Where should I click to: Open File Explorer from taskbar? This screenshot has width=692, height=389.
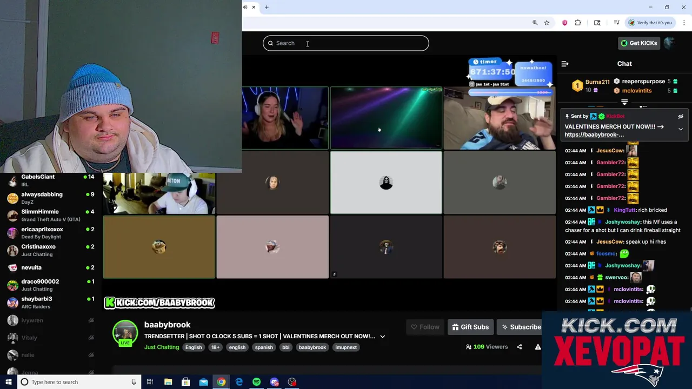click(168, 382)
